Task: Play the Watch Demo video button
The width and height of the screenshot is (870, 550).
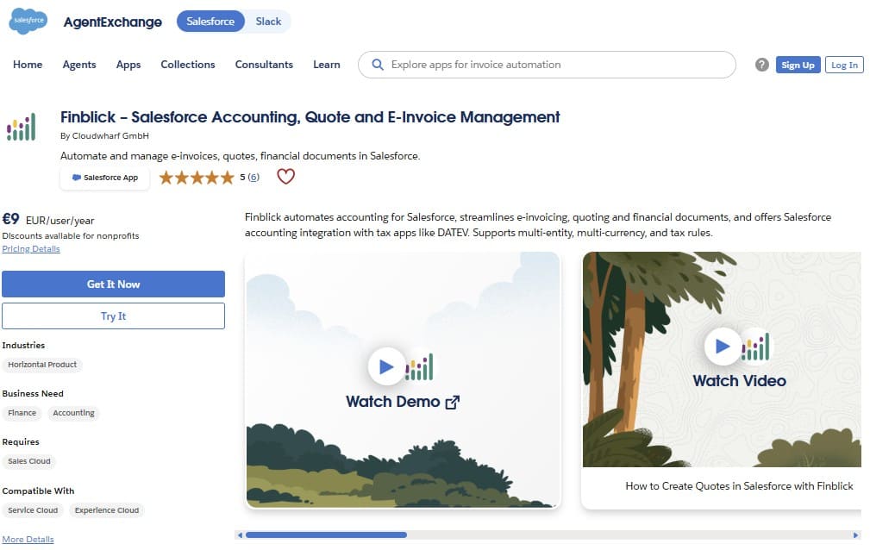Action: coord(386,366)
